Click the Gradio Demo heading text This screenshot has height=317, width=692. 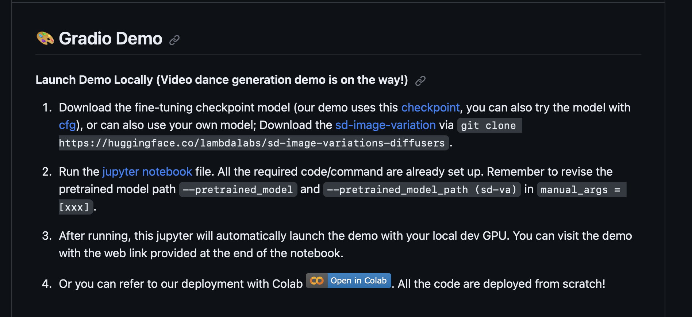click(111, 39)
